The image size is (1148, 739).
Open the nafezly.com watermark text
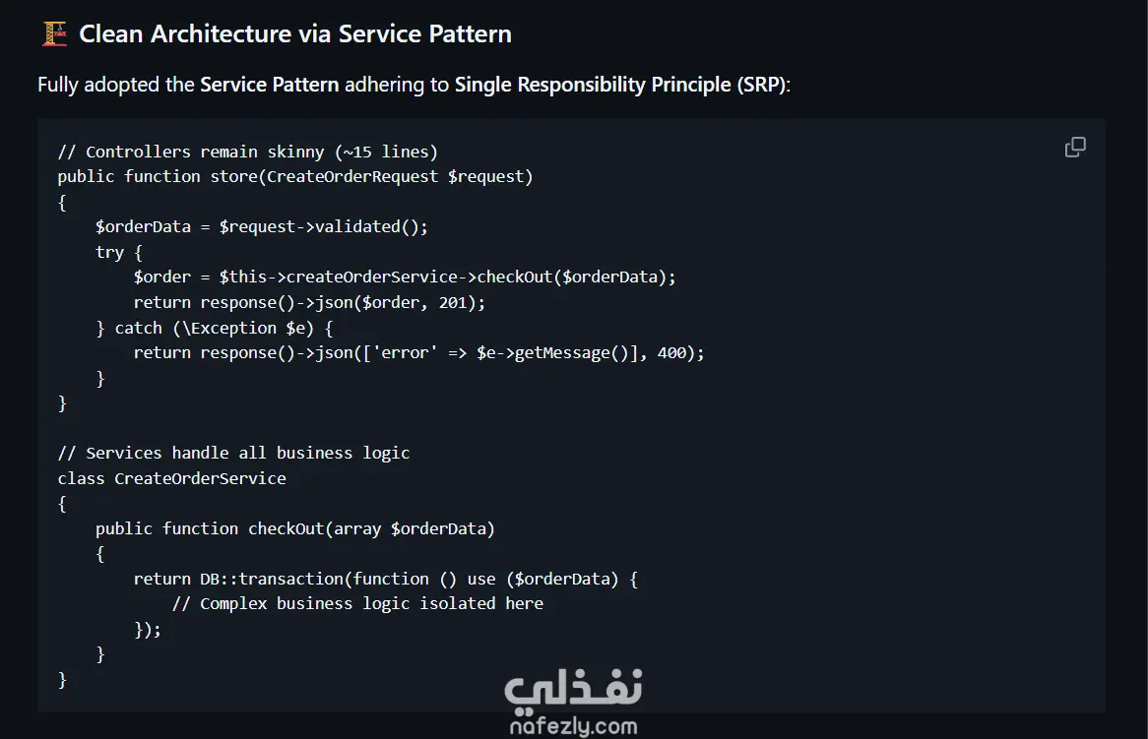point(574,727)
